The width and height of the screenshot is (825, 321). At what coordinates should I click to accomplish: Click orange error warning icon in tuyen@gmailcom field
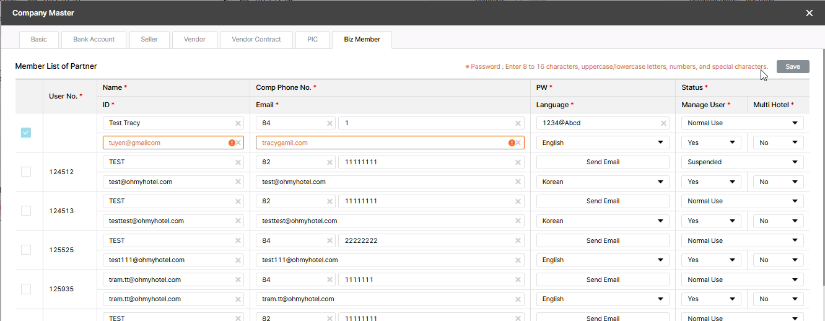[232, 143]
